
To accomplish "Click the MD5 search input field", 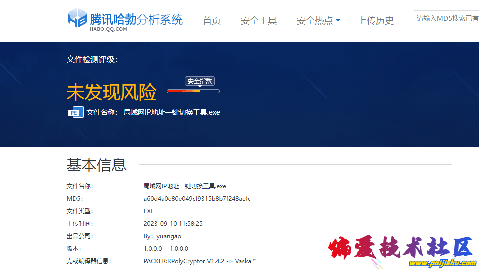I will [446, 19].
